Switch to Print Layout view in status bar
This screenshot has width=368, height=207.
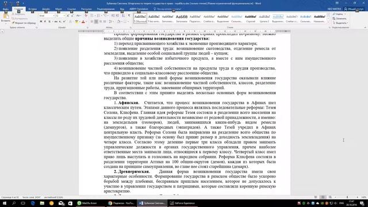[323, 197]
